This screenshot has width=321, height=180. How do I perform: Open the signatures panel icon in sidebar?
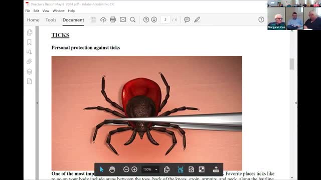tap(29, 52)
